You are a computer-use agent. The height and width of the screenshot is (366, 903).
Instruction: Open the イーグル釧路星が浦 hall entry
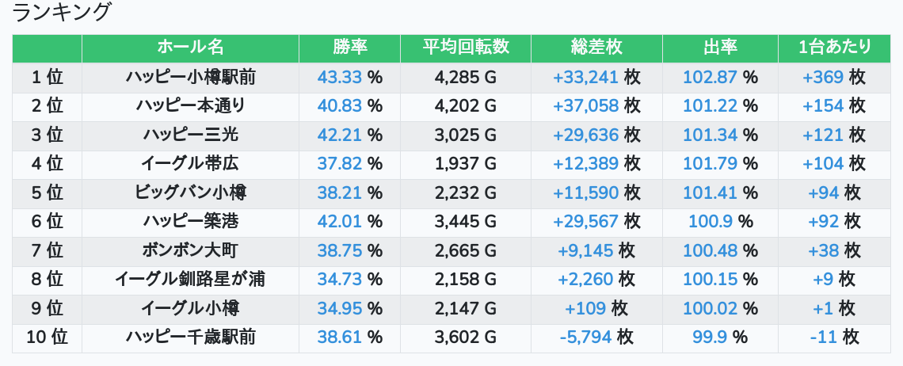(x=190, y=279)
